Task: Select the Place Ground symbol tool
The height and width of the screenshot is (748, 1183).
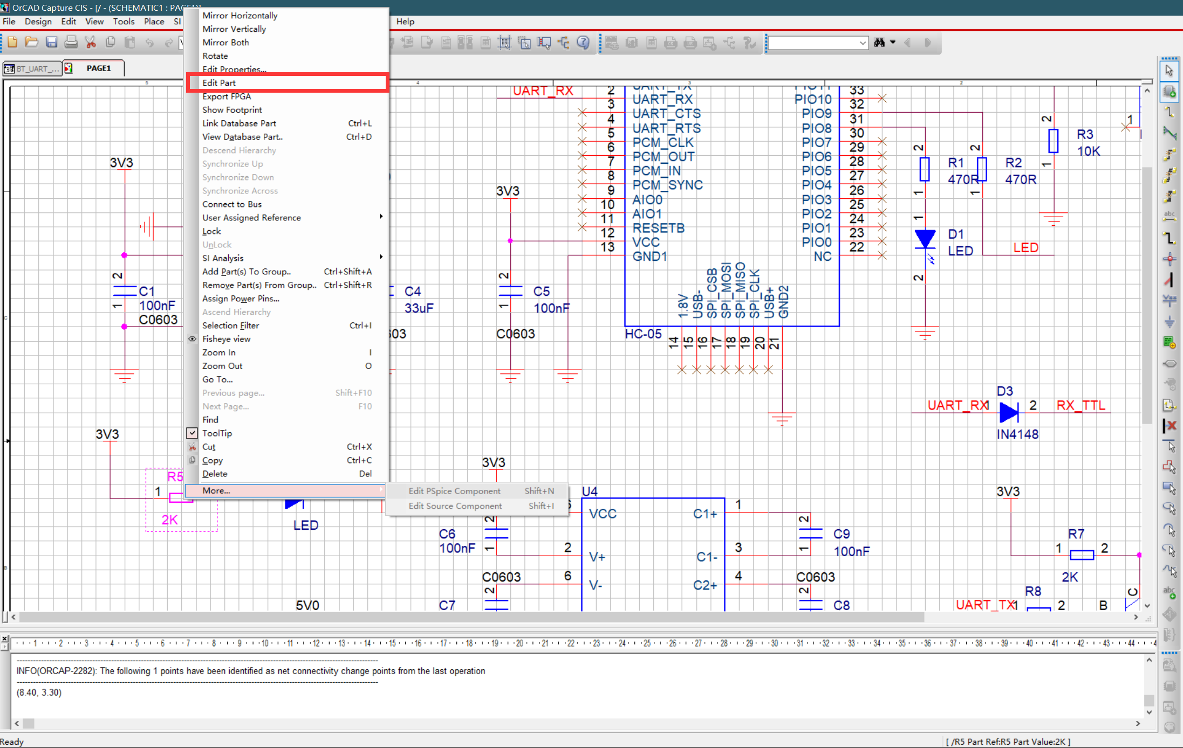Action: (1169, 322)
